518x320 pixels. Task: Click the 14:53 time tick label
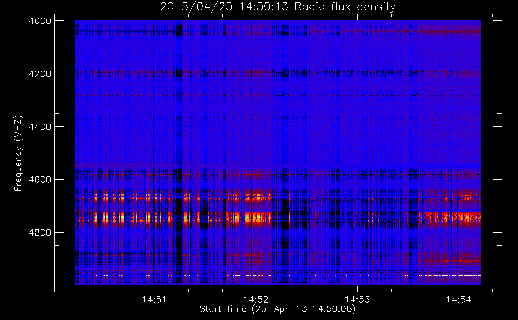coord(357,300)
